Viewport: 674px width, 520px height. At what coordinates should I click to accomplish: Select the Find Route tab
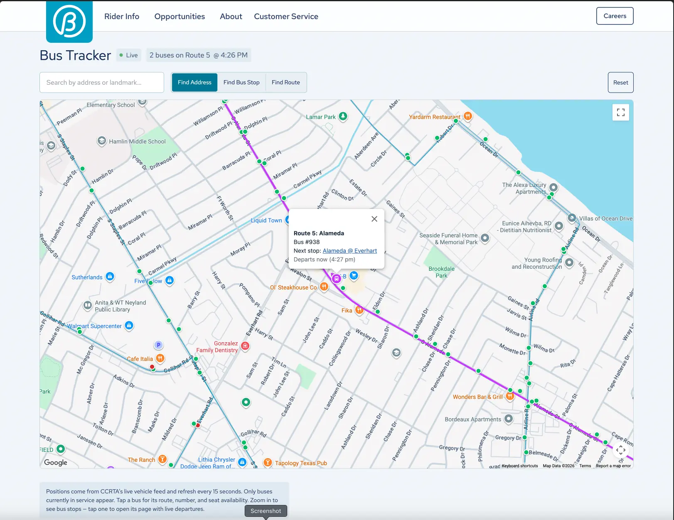point(286,82)
